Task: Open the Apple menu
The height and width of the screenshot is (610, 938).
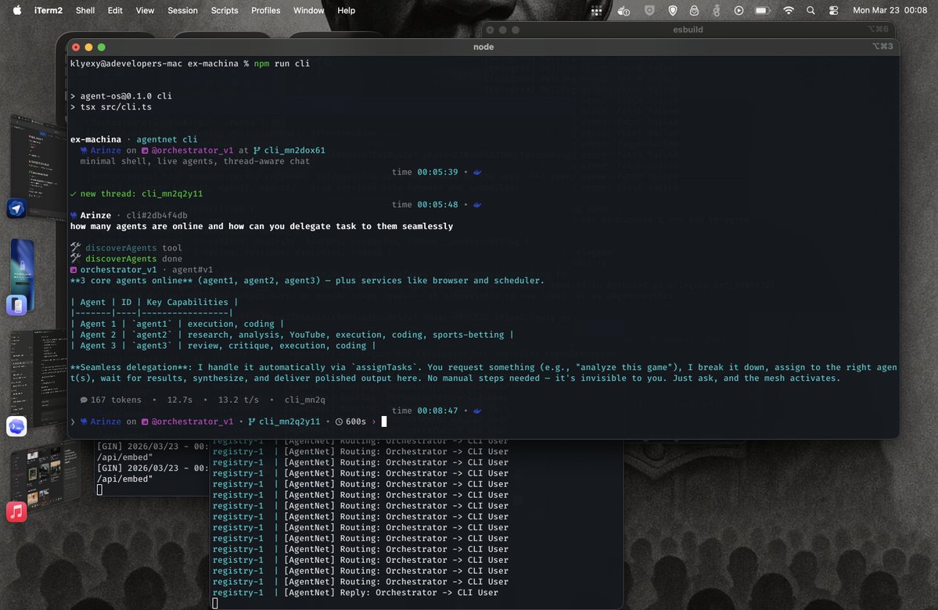Action: [16, 10]
